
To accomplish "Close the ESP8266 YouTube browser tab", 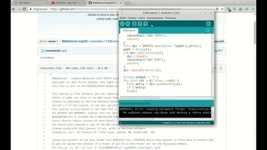I will point(83,3).
